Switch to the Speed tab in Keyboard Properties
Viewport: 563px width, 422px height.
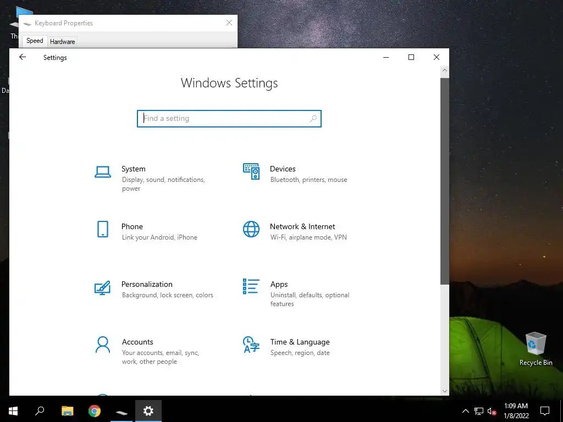(x=35, y=41)
